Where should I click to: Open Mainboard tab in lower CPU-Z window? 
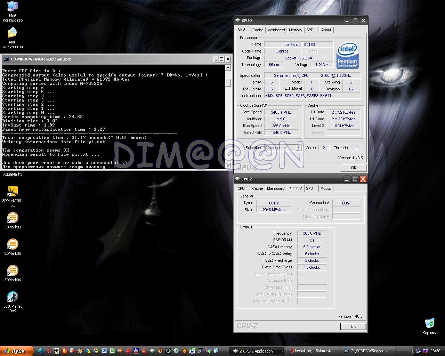(276, 188)
